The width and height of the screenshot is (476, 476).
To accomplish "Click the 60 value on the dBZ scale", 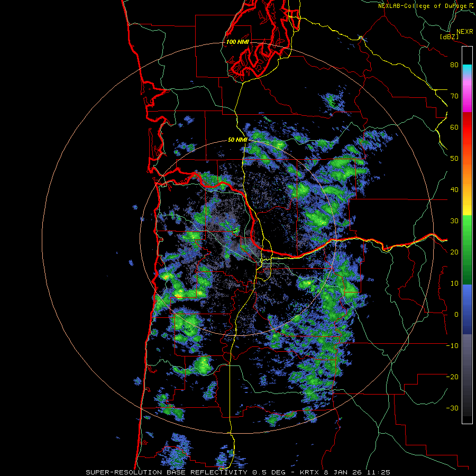I will tap(454, 127).
